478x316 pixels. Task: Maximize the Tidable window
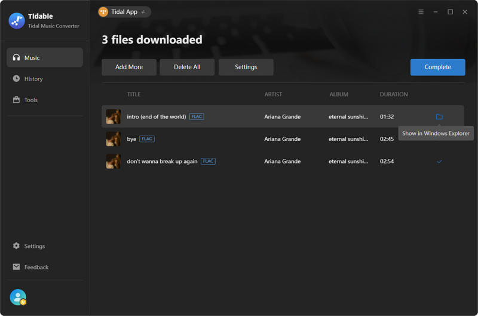pyautogui.click(x=450, y=12)
